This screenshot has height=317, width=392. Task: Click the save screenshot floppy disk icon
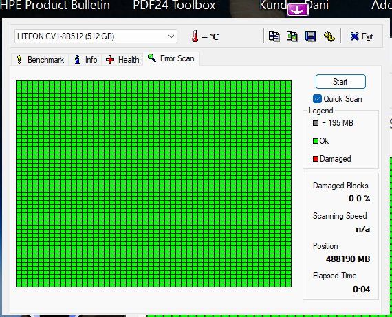[x=310, y=36]
